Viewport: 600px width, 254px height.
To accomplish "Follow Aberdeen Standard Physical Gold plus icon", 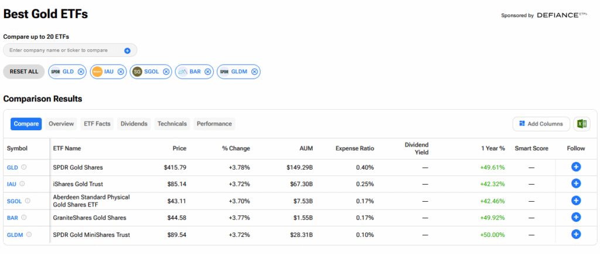I will tap(576, 201).
